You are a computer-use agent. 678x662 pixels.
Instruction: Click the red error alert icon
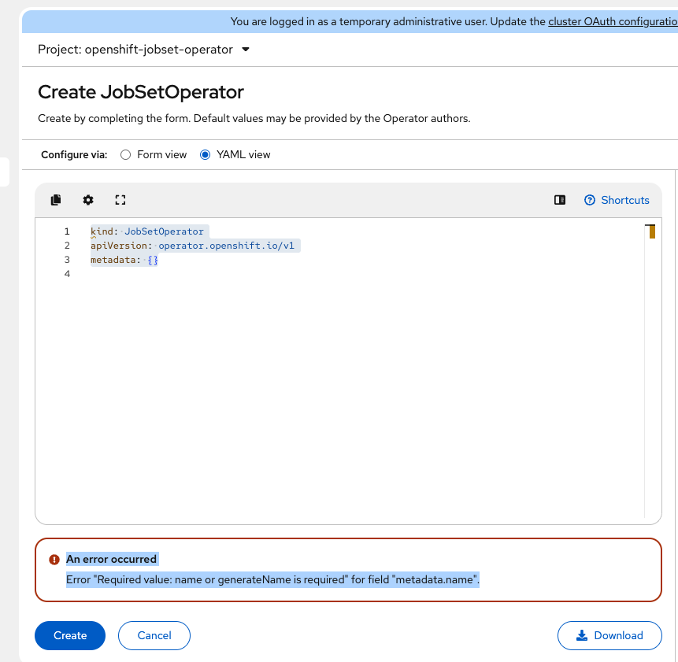(54, 560)
